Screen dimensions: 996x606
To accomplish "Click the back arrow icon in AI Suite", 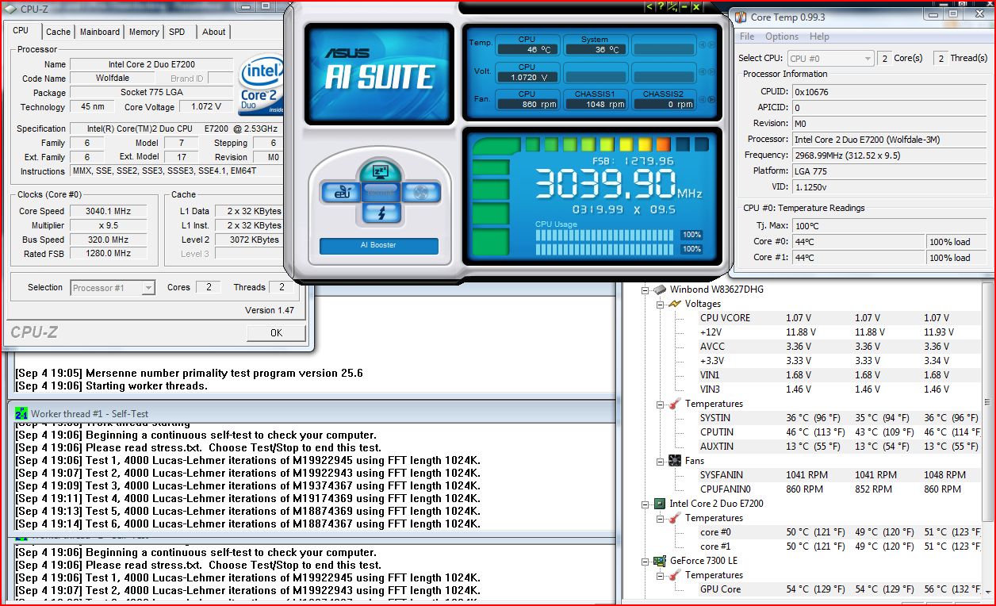I will click(649, 6).
